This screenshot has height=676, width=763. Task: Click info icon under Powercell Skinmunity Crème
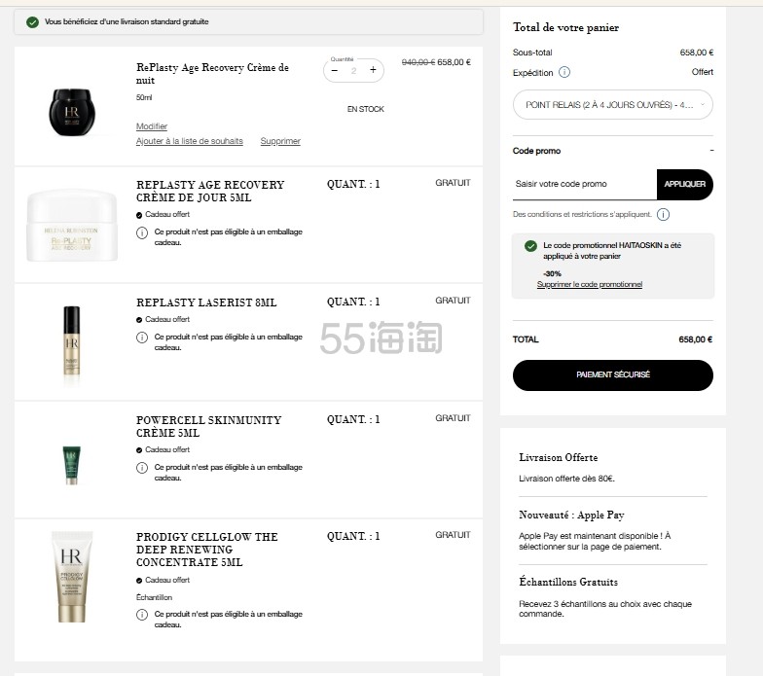point(142,468)
